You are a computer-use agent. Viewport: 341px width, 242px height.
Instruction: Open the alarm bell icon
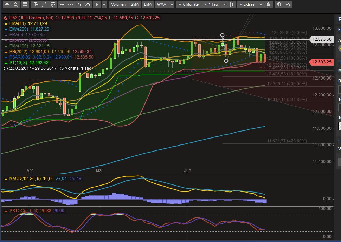(268, 5)
